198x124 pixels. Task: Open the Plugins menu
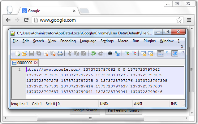(x=149, y=41)
